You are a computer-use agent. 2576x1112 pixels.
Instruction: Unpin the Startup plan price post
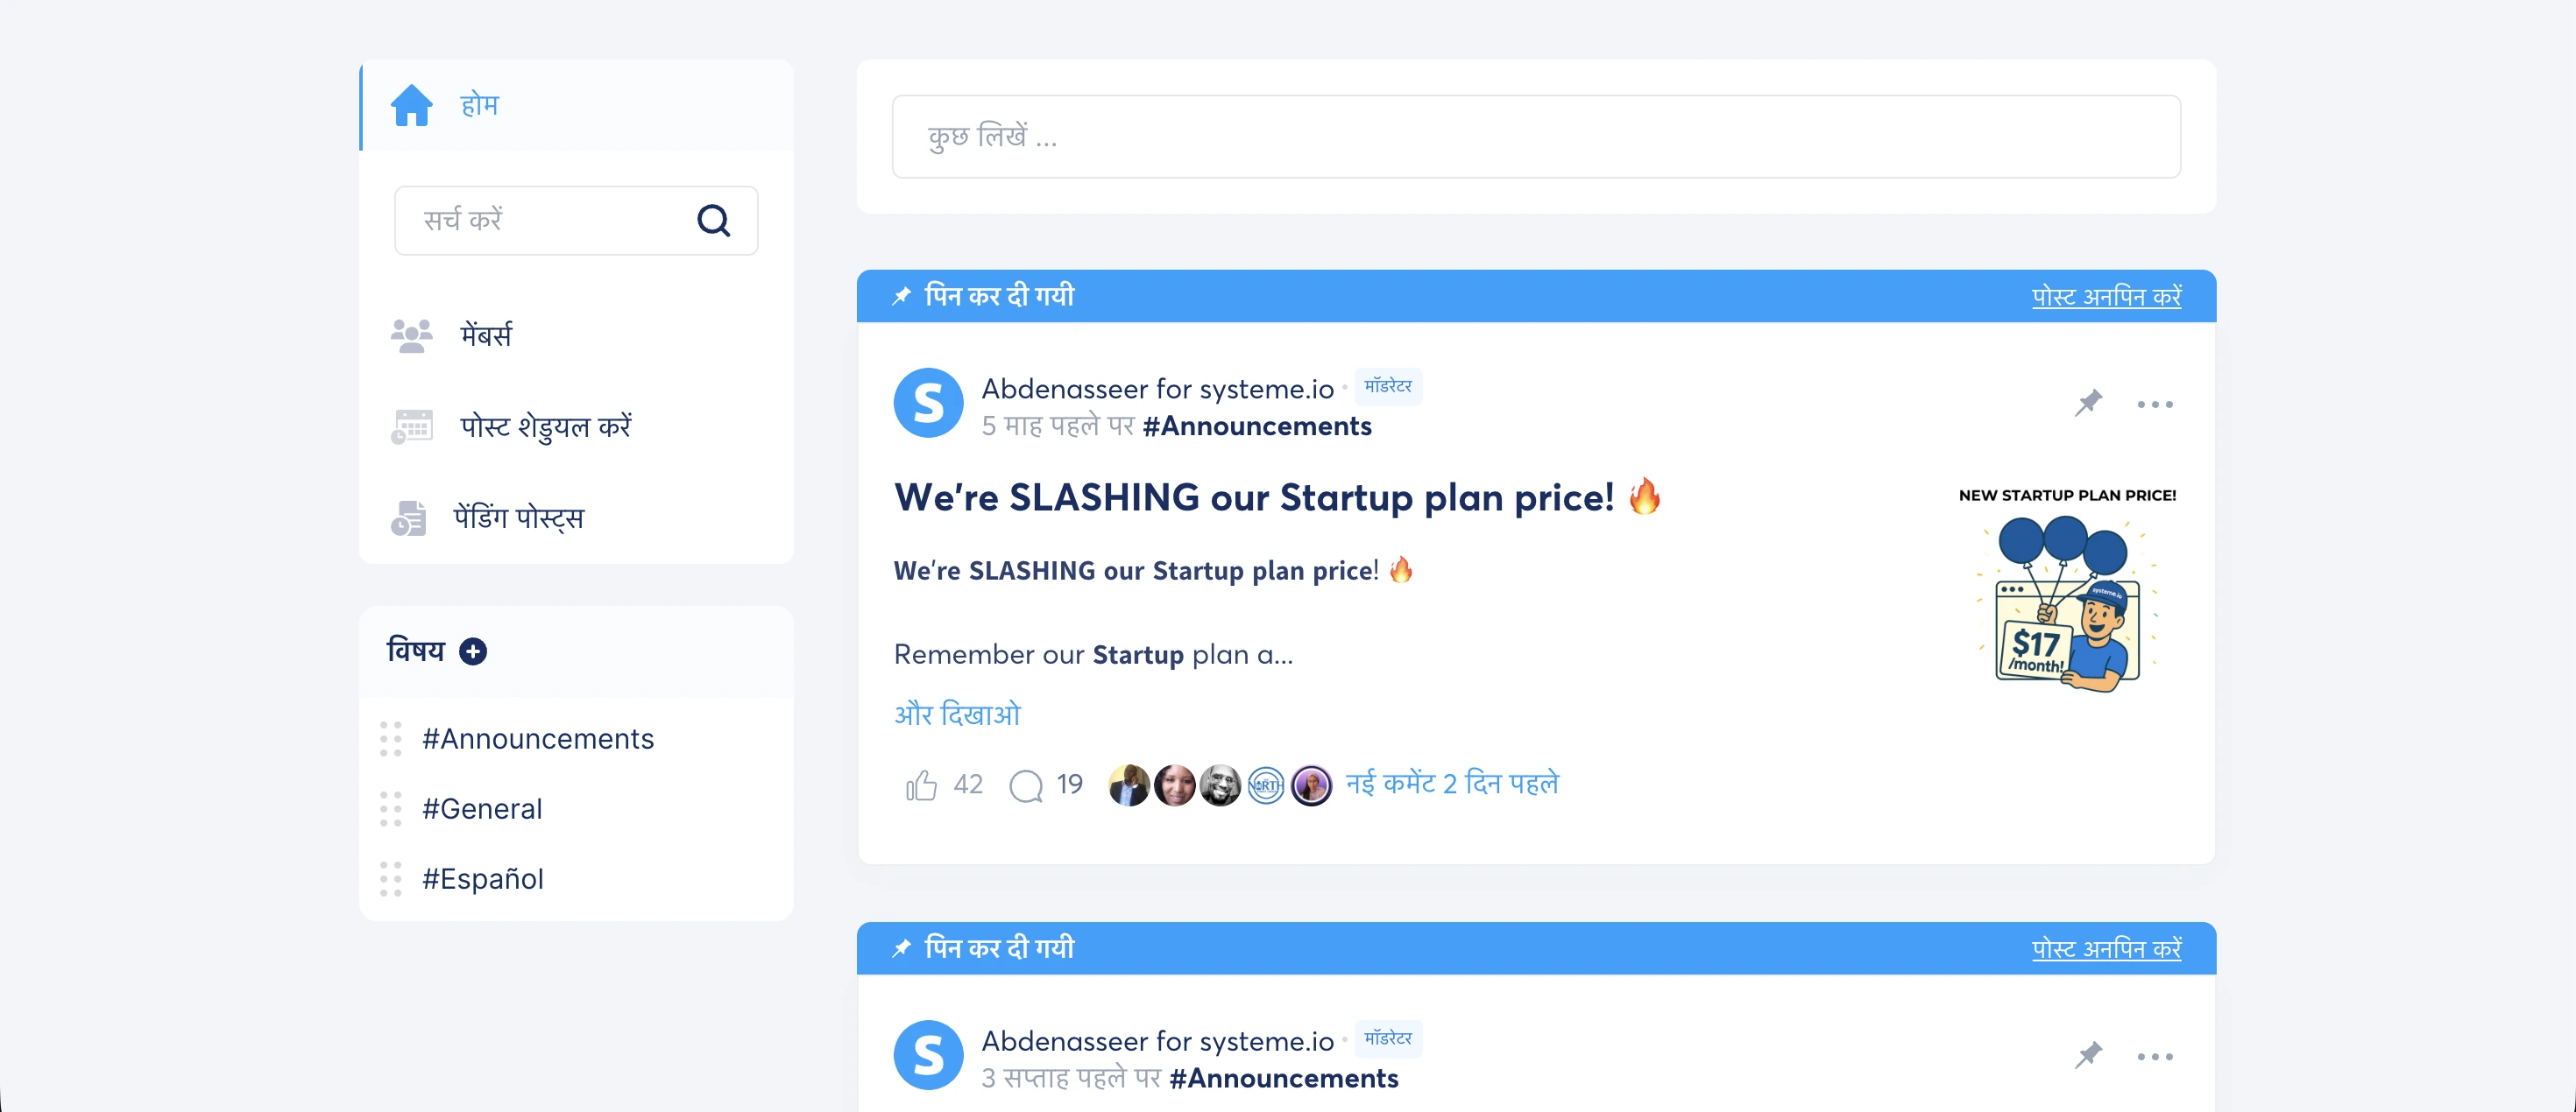click(x=2106, y=297)
